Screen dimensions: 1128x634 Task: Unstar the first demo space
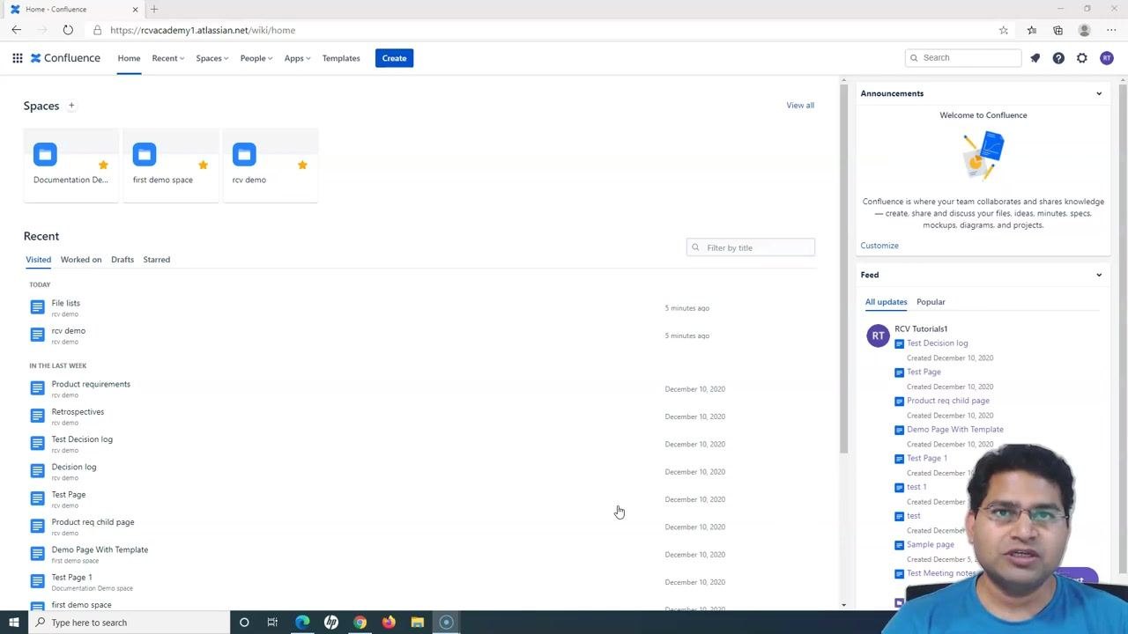coord(203,165)
